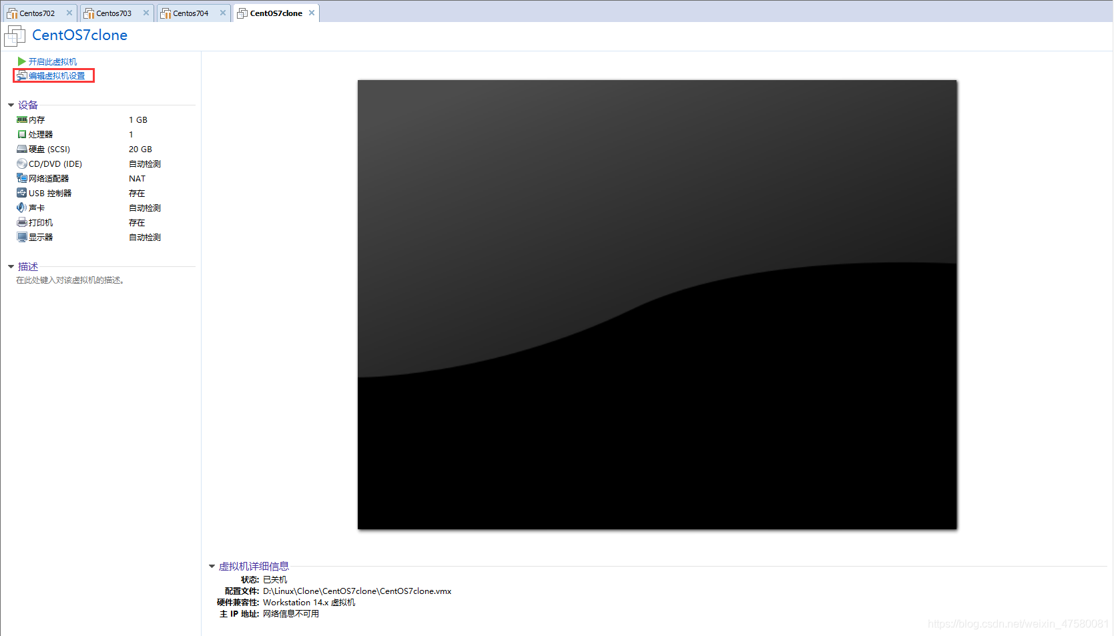The width and height of the screenshot is (1114, 636).
Task: Select the CD/DVD (IDE) disc icon
Action: pos(22,164)
